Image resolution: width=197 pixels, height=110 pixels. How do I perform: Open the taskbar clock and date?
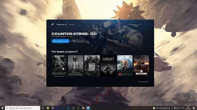188,108
